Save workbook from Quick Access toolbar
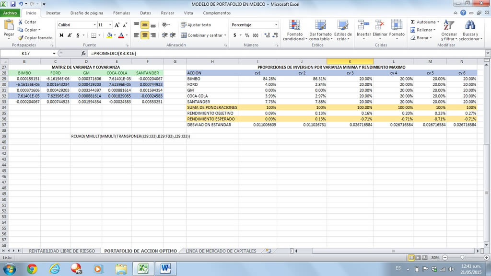491x276 pixels. coord(13,4)
